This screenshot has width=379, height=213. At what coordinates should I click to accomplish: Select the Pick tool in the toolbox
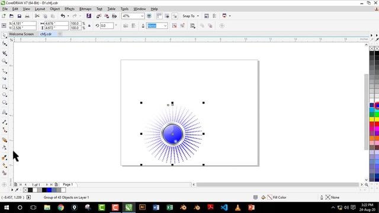click(4, 35)
